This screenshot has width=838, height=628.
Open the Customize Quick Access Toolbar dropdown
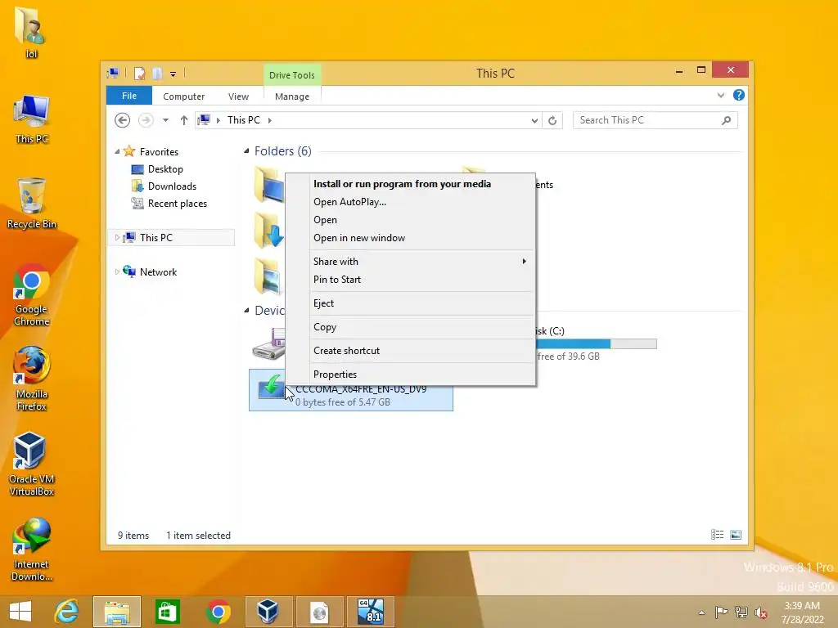(173, 74)
